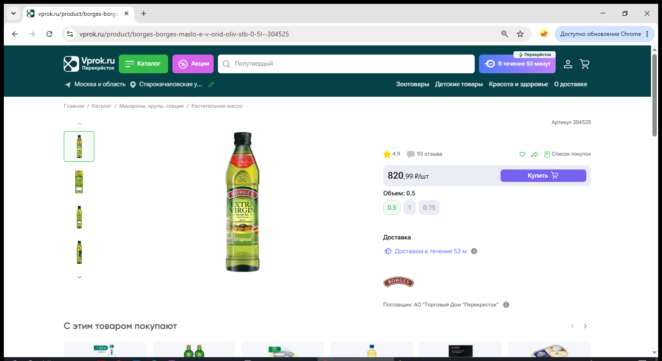Close the vprok.ru browser tab
The width and height of the screenshot is (662, 361).
pos(127,13)
